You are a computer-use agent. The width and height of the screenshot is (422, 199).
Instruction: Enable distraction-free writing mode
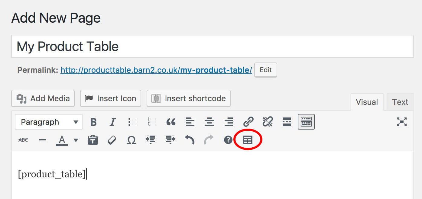401,122
